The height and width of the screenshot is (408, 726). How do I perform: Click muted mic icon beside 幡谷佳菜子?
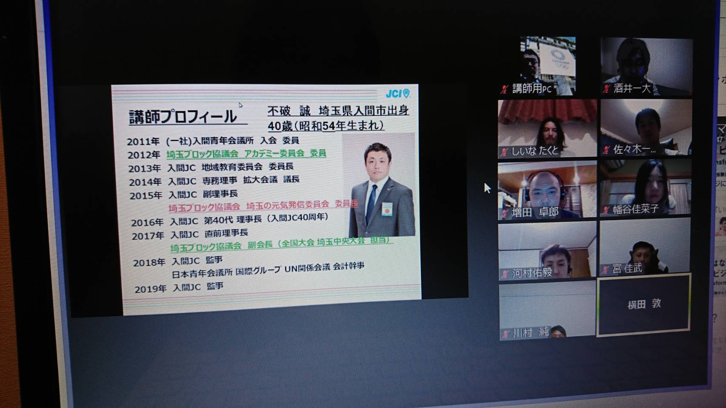(606, 210)
